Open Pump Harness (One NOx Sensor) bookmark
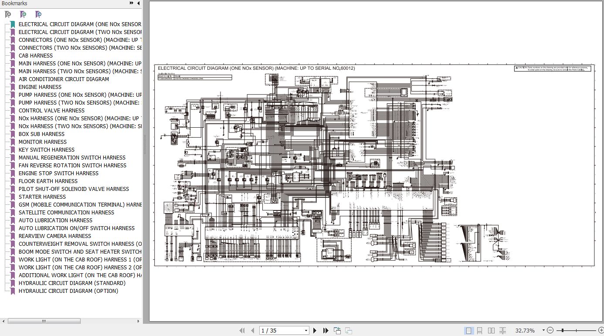 click(x=80, y=95)
